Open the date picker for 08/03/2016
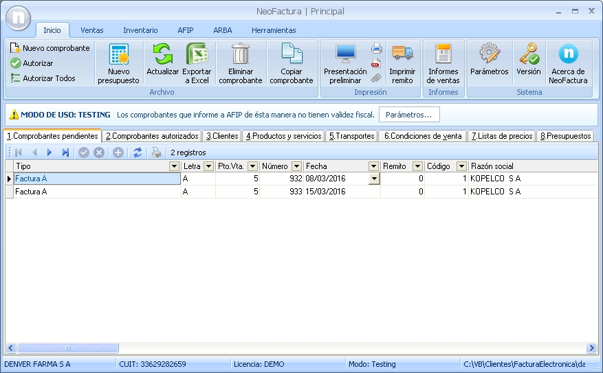Screen dimensions: 603x373 (x=374, y=179)
